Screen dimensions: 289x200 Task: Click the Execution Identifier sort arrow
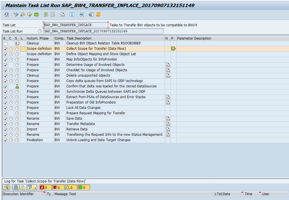44,192
